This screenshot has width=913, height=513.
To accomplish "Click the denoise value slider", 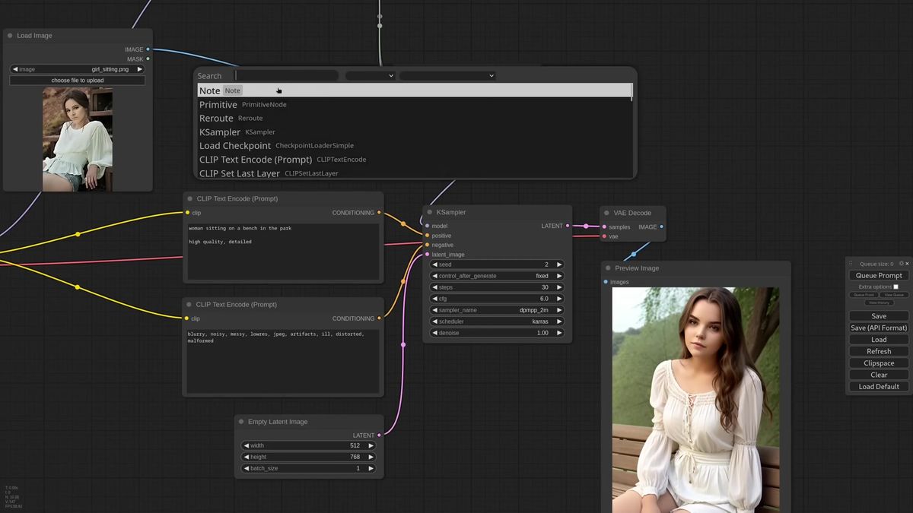I will click(498, 333).
